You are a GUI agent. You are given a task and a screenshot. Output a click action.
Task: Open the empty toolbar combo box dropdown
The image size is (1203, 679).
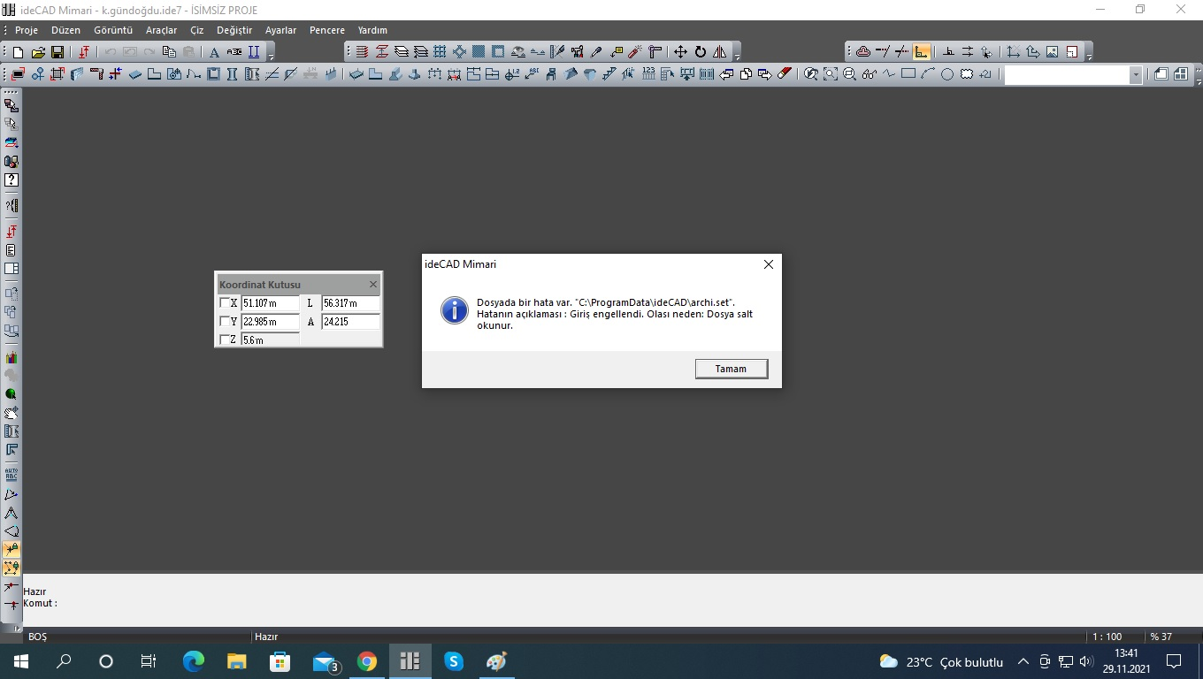coord(1136,75)
